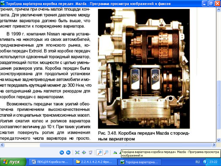Click the Actual Size icon
The height and width of the screenshot is (166, 221).
point(84,152)
